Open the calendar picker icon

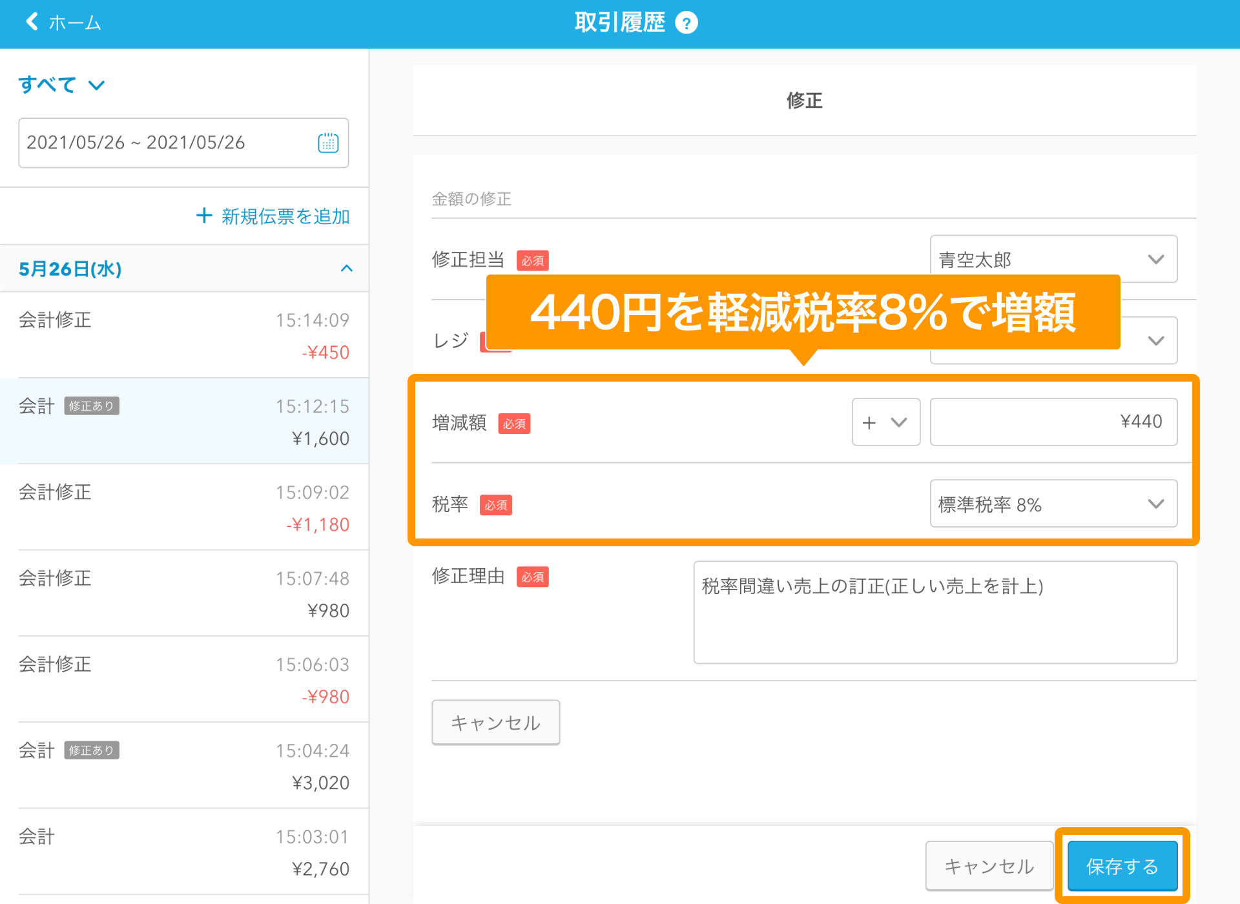point(328,143)
